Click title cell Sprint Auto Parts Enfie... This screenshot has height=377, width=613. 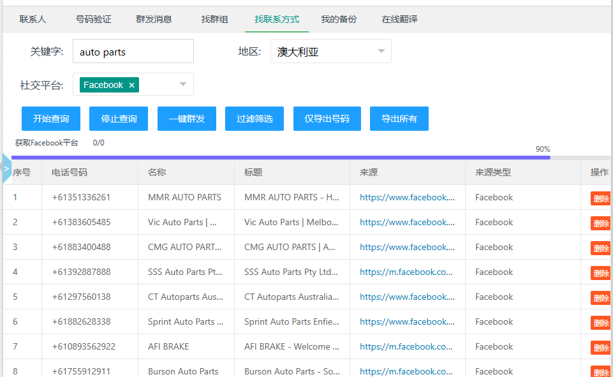click(x=292, y=322)
